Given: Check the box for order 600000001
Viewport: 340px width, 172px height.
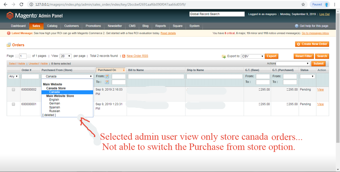Looking at the screenshot, I should pos(14,104).
